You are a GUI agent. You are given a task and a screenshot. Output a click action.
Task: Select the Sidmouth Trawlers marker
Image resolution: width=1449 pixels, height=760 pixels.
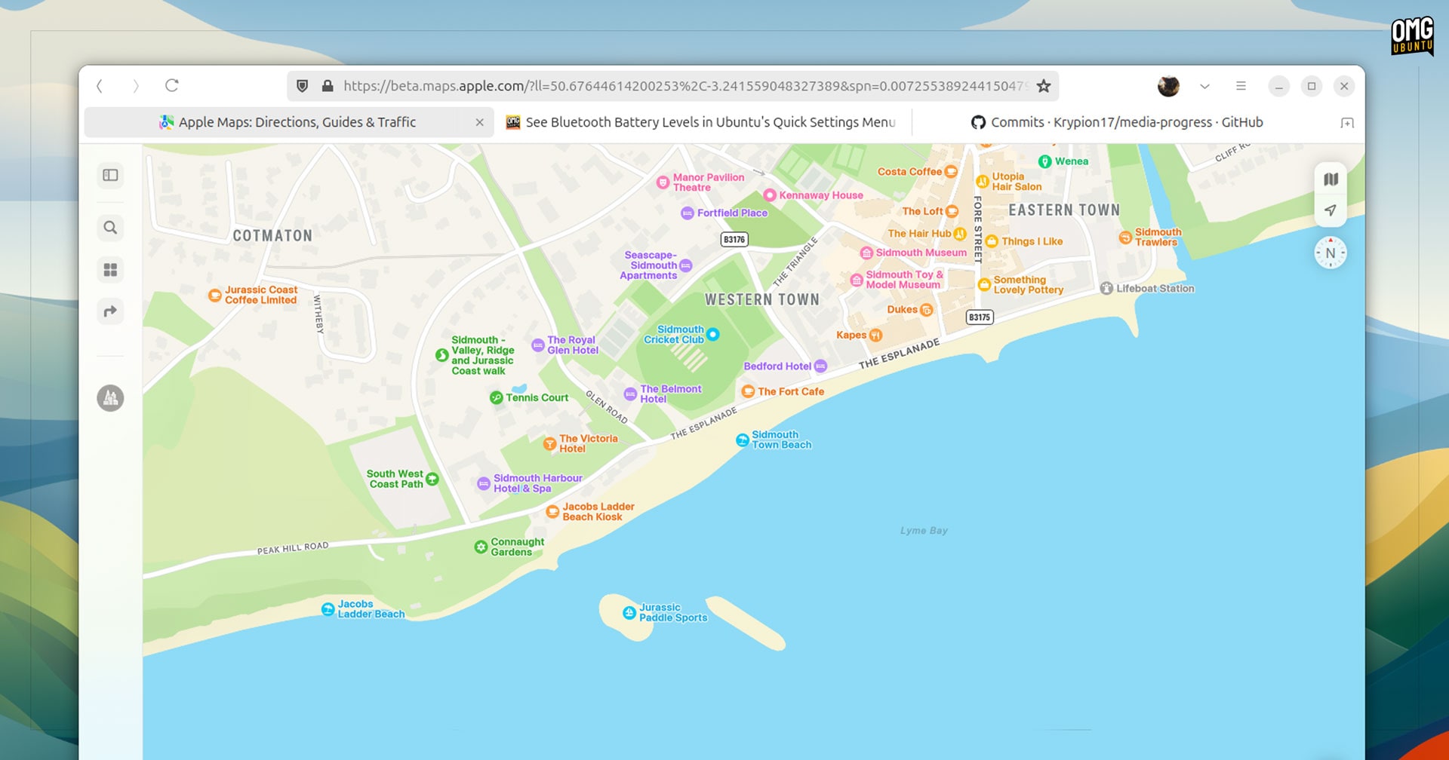pos(1125,237)
